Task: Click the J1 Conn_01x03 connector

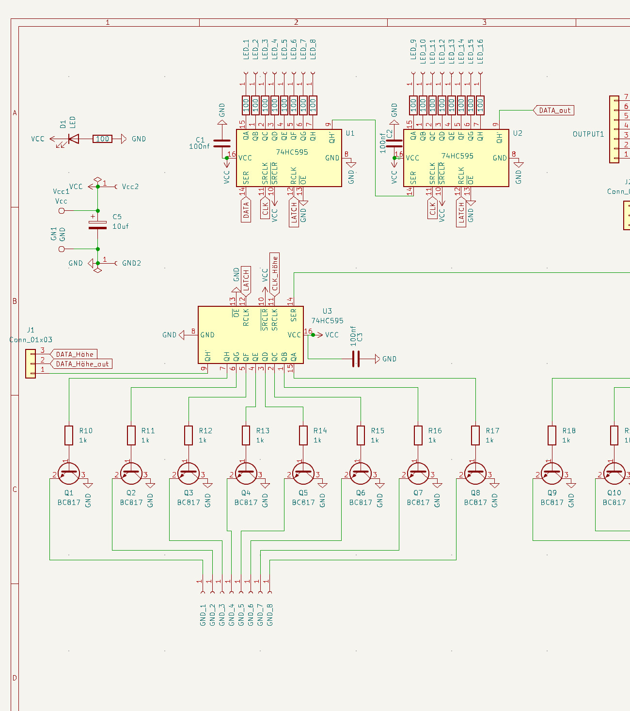Action: [31, 363]
